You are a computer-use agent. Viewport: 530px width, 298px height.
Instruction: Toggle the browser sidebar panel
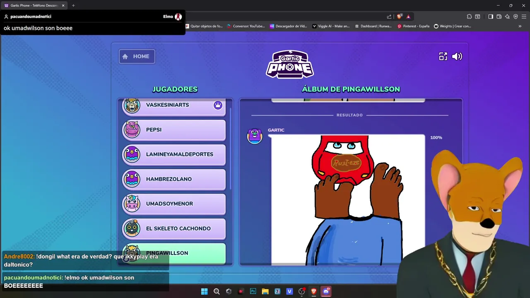click(491, 17)
